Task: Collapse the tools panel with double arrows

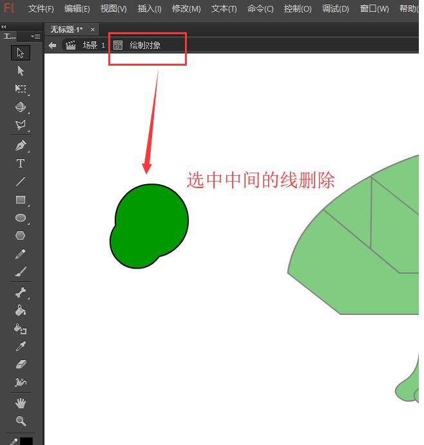Action: click(4, 26)
